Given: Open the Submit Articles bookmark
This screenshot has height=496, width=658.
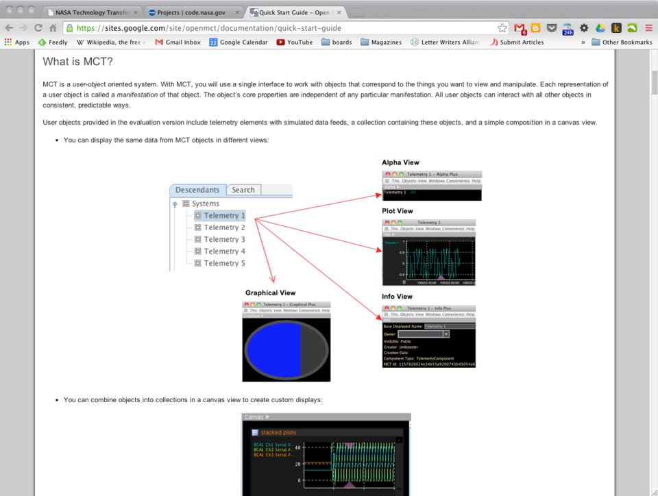Looking at the screenshot, I should (x=517, y=42).
